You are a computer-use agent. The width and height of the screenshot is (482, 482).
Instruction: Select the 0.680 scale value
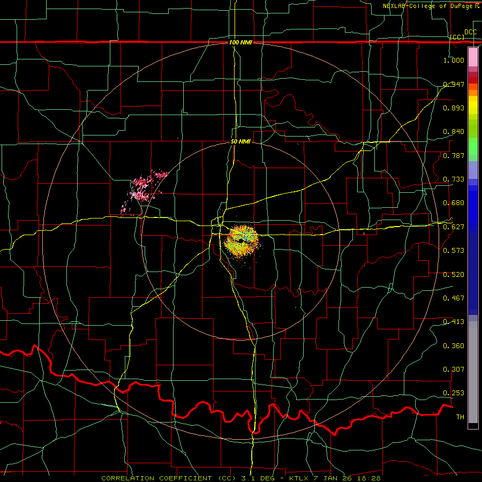pos(454,203)
